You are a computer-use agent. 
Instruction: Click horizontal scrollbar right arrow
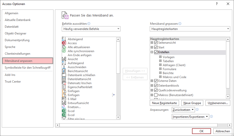tap(230, 125)
